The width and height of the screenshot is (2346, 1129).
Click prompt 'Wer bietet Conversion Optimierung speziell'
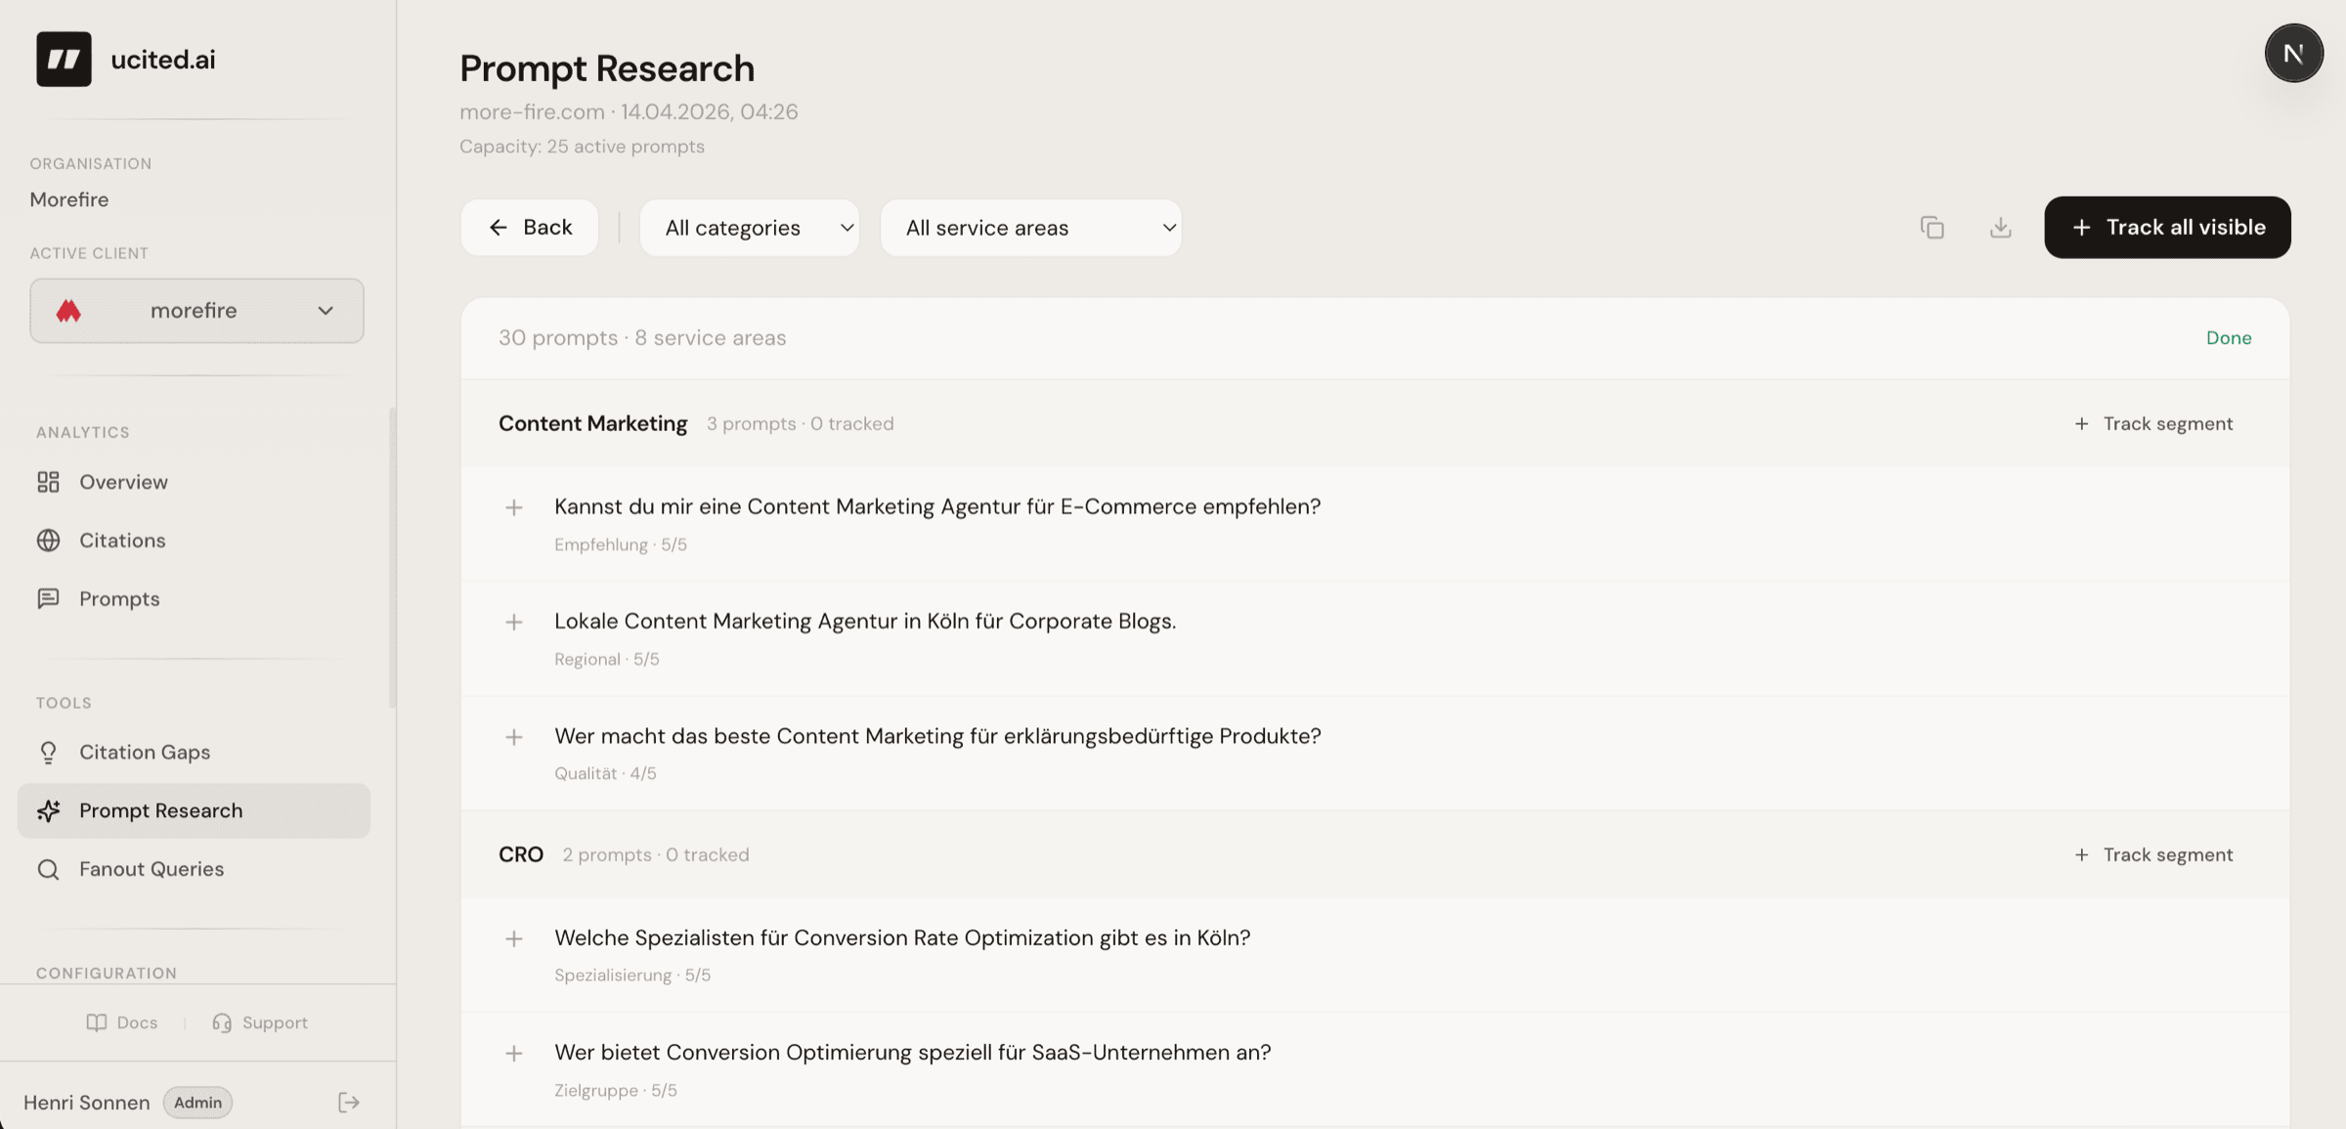[x=913, y=1052]
